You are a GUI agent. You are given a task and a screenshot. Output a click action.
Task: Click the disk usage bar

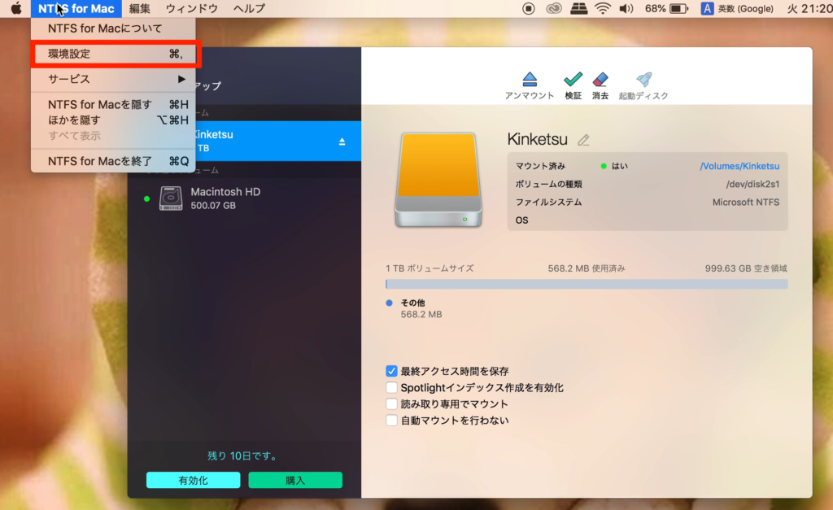point(587,284)
